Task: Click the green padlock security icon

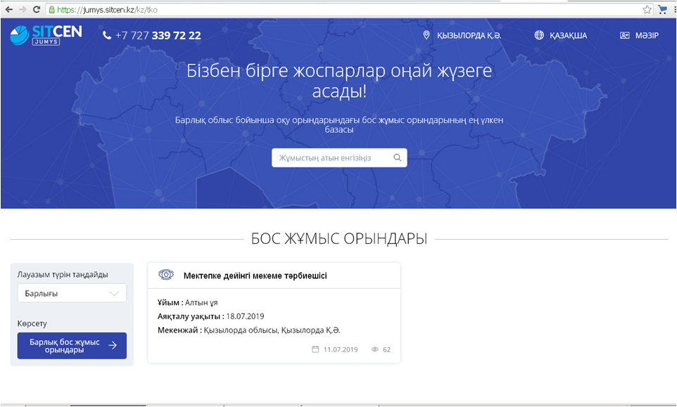Action: [x=52, y=9]
